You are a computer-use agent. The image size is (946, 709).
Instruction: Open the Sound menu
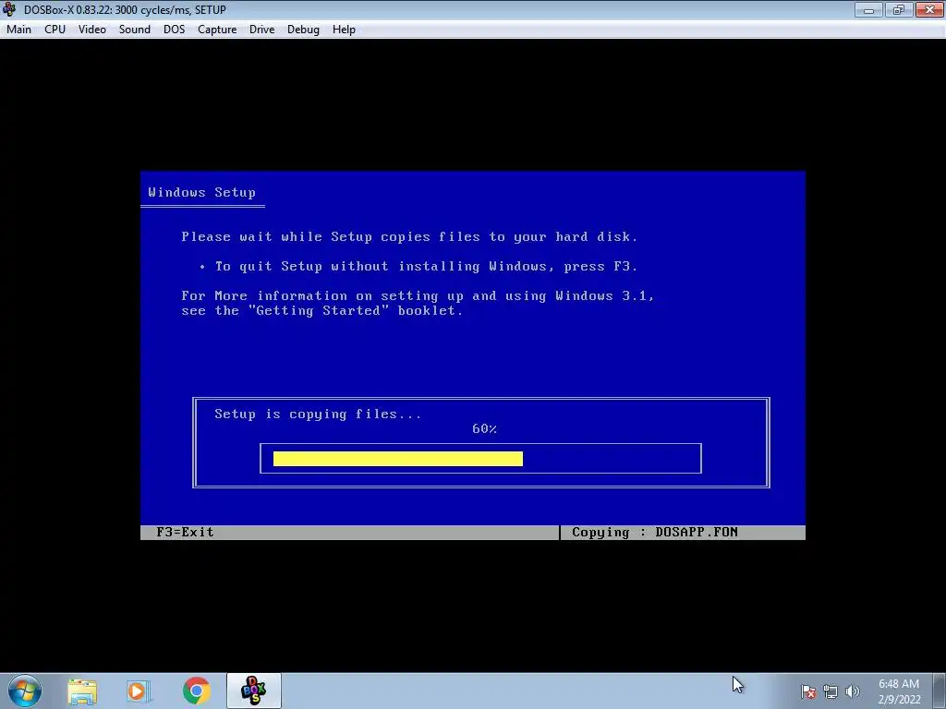(135, 30)
